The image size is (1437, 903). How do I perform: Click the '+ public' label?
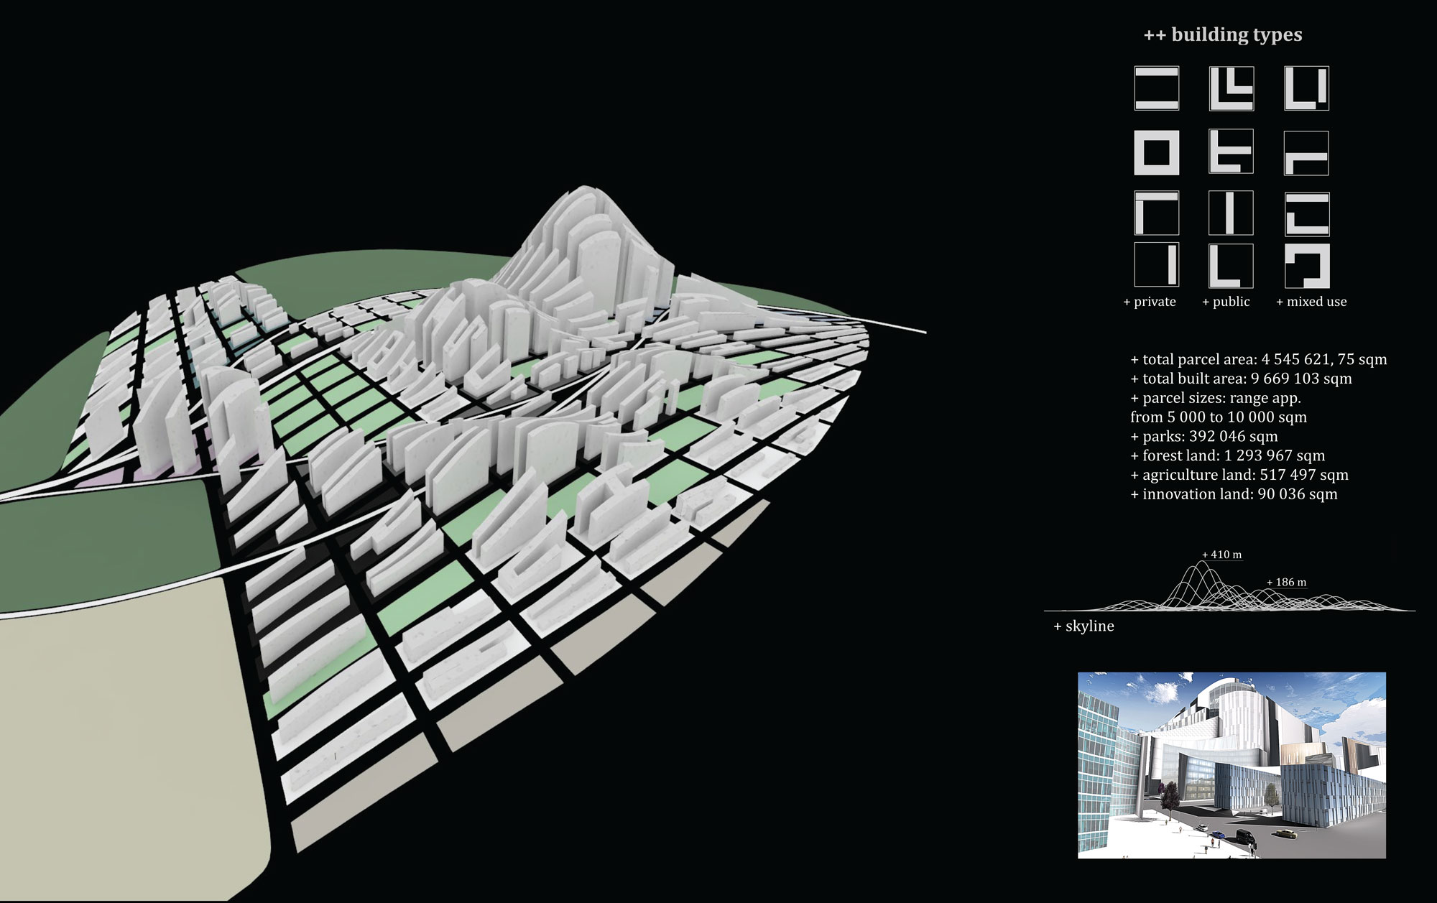(1226, 302)
